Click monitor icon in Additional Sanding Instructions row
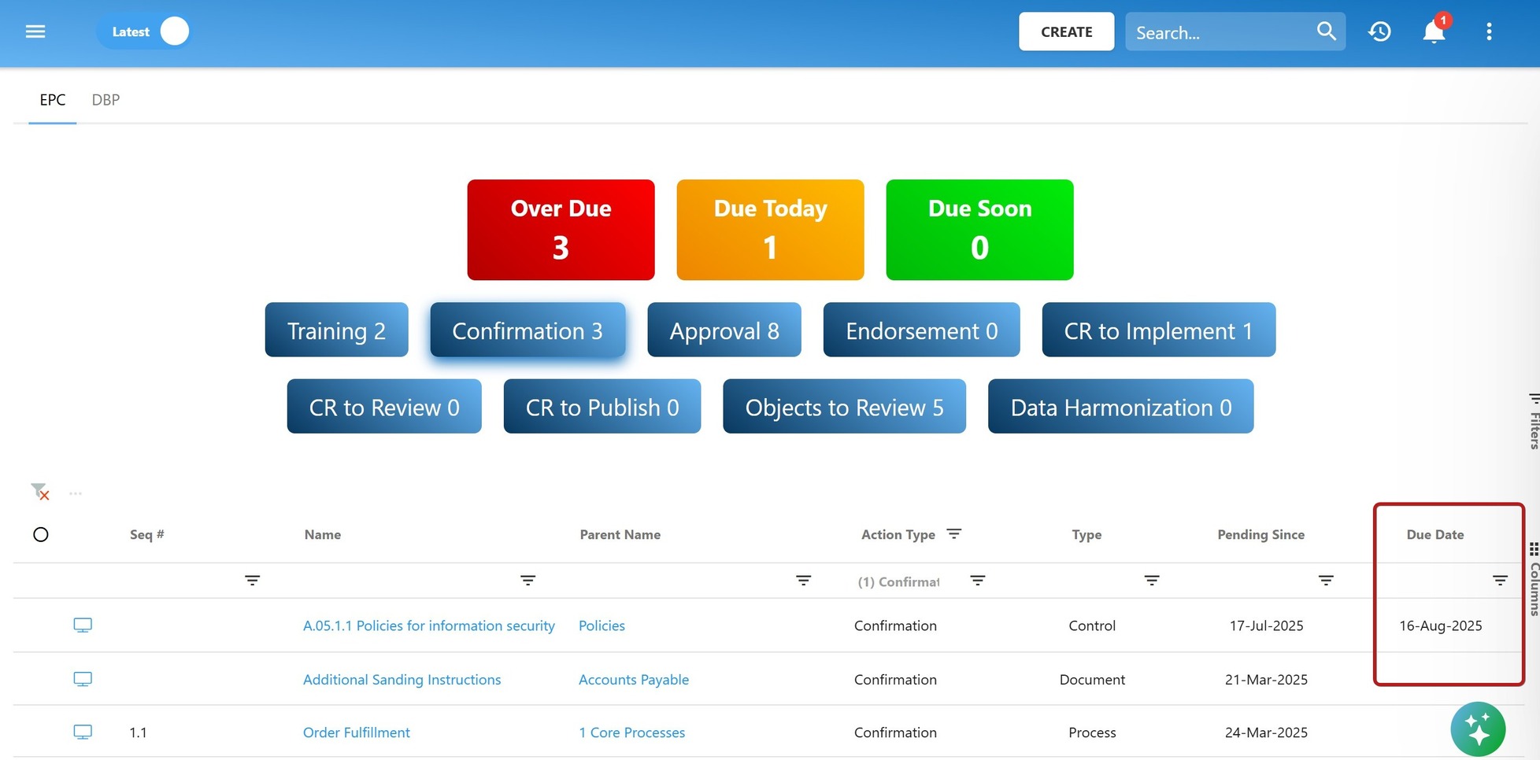Image resolution: width=1540 pixels, height=760 pixels. (x=83, y=679)
